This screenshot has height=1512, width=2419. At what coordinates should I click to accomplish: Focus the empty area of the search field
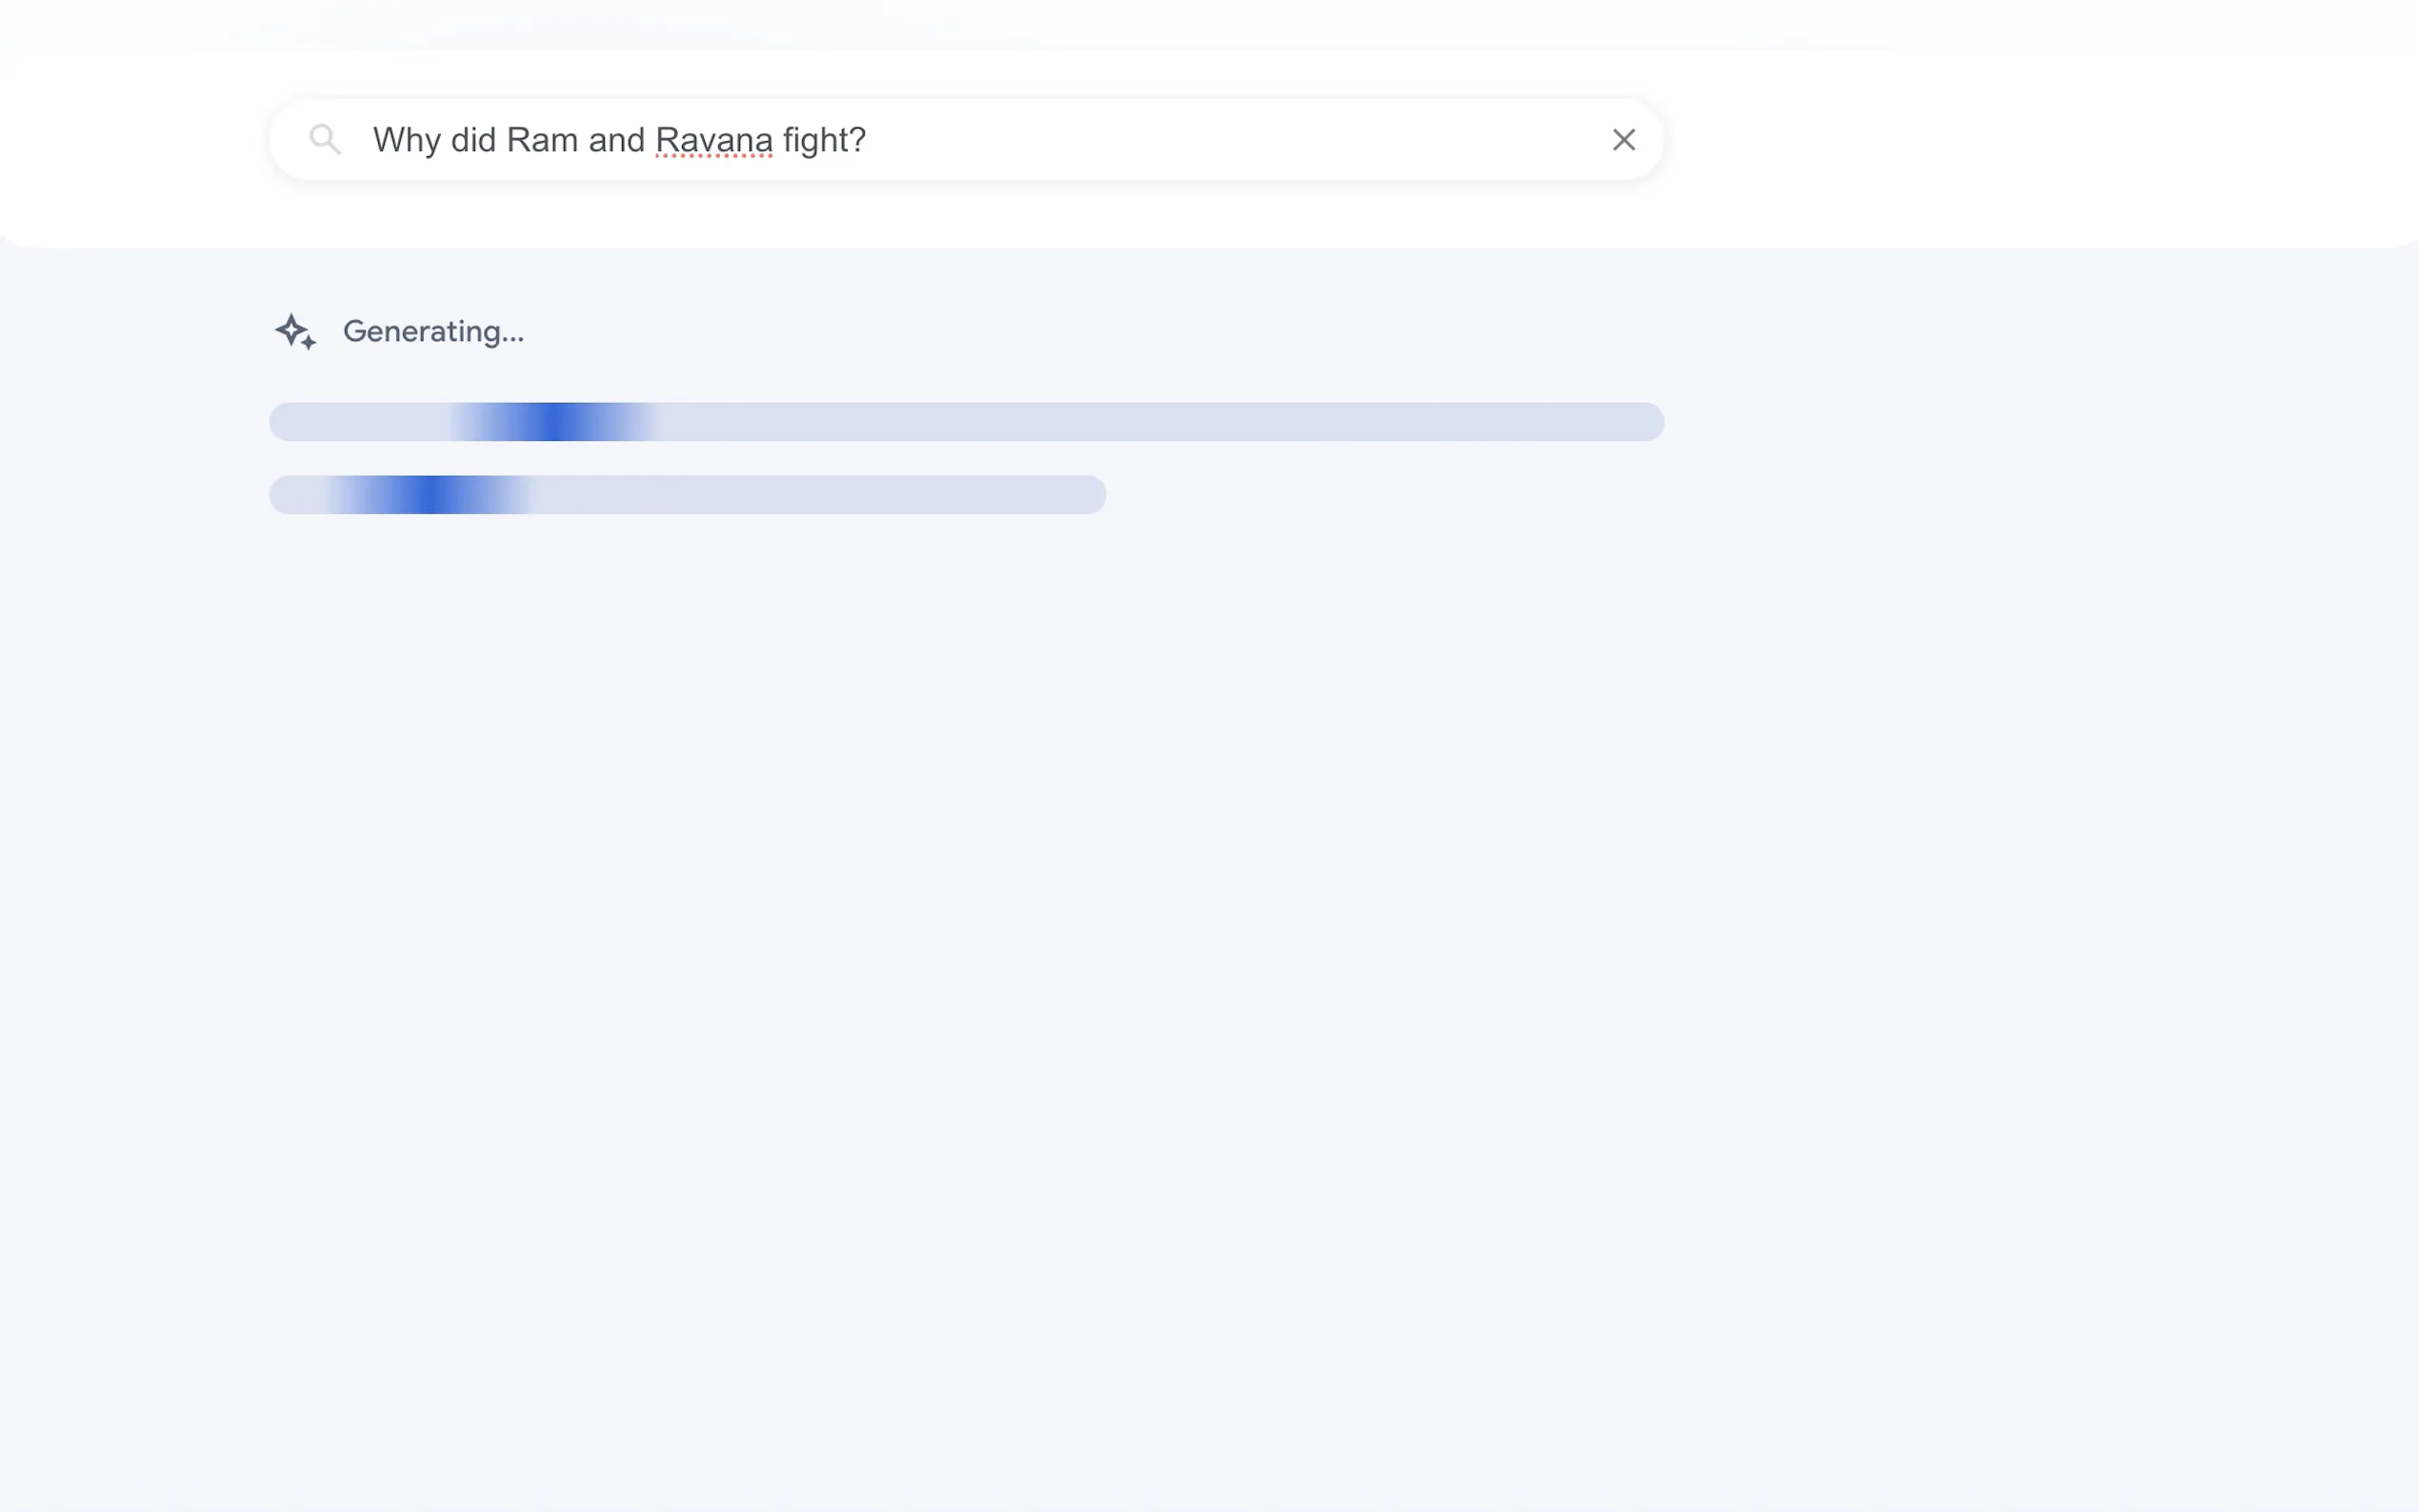(1230, 140)
